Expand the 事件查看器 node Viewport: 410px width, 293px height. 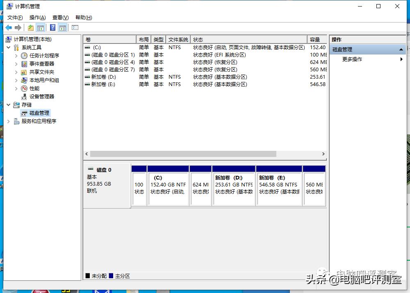(16, 64)
